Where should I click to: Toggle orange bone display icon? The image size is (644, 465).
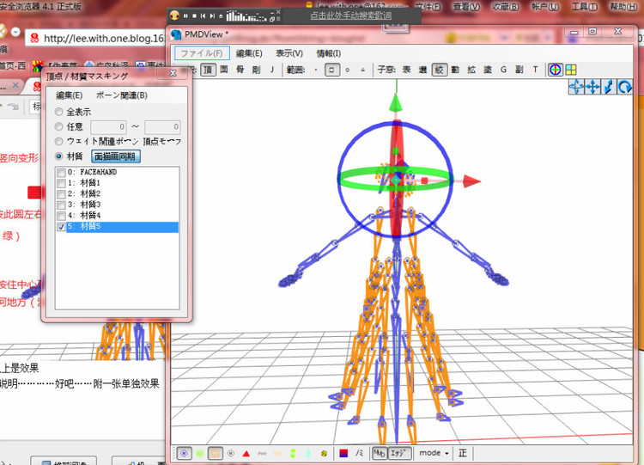216,453
